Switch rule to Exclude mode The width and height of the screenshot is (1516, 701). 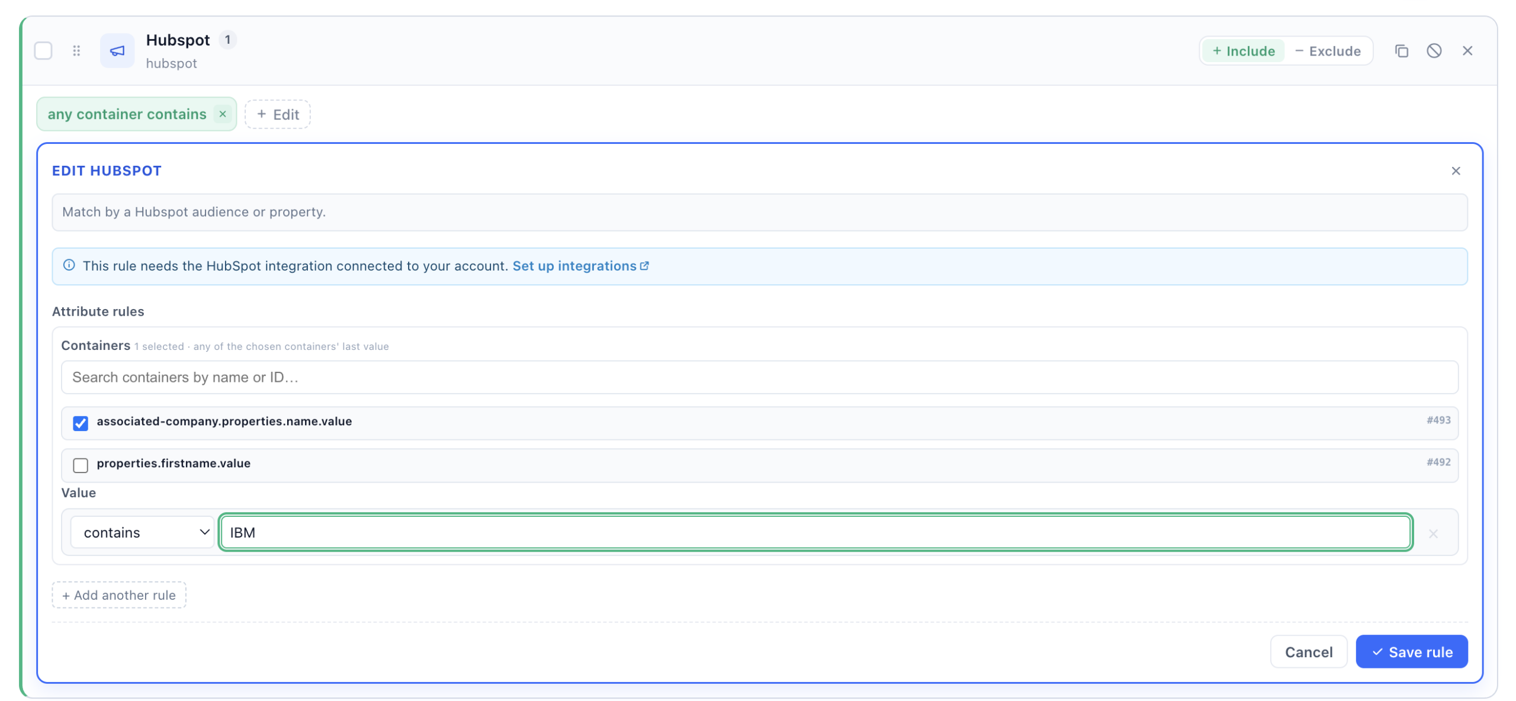[1328, 51]
